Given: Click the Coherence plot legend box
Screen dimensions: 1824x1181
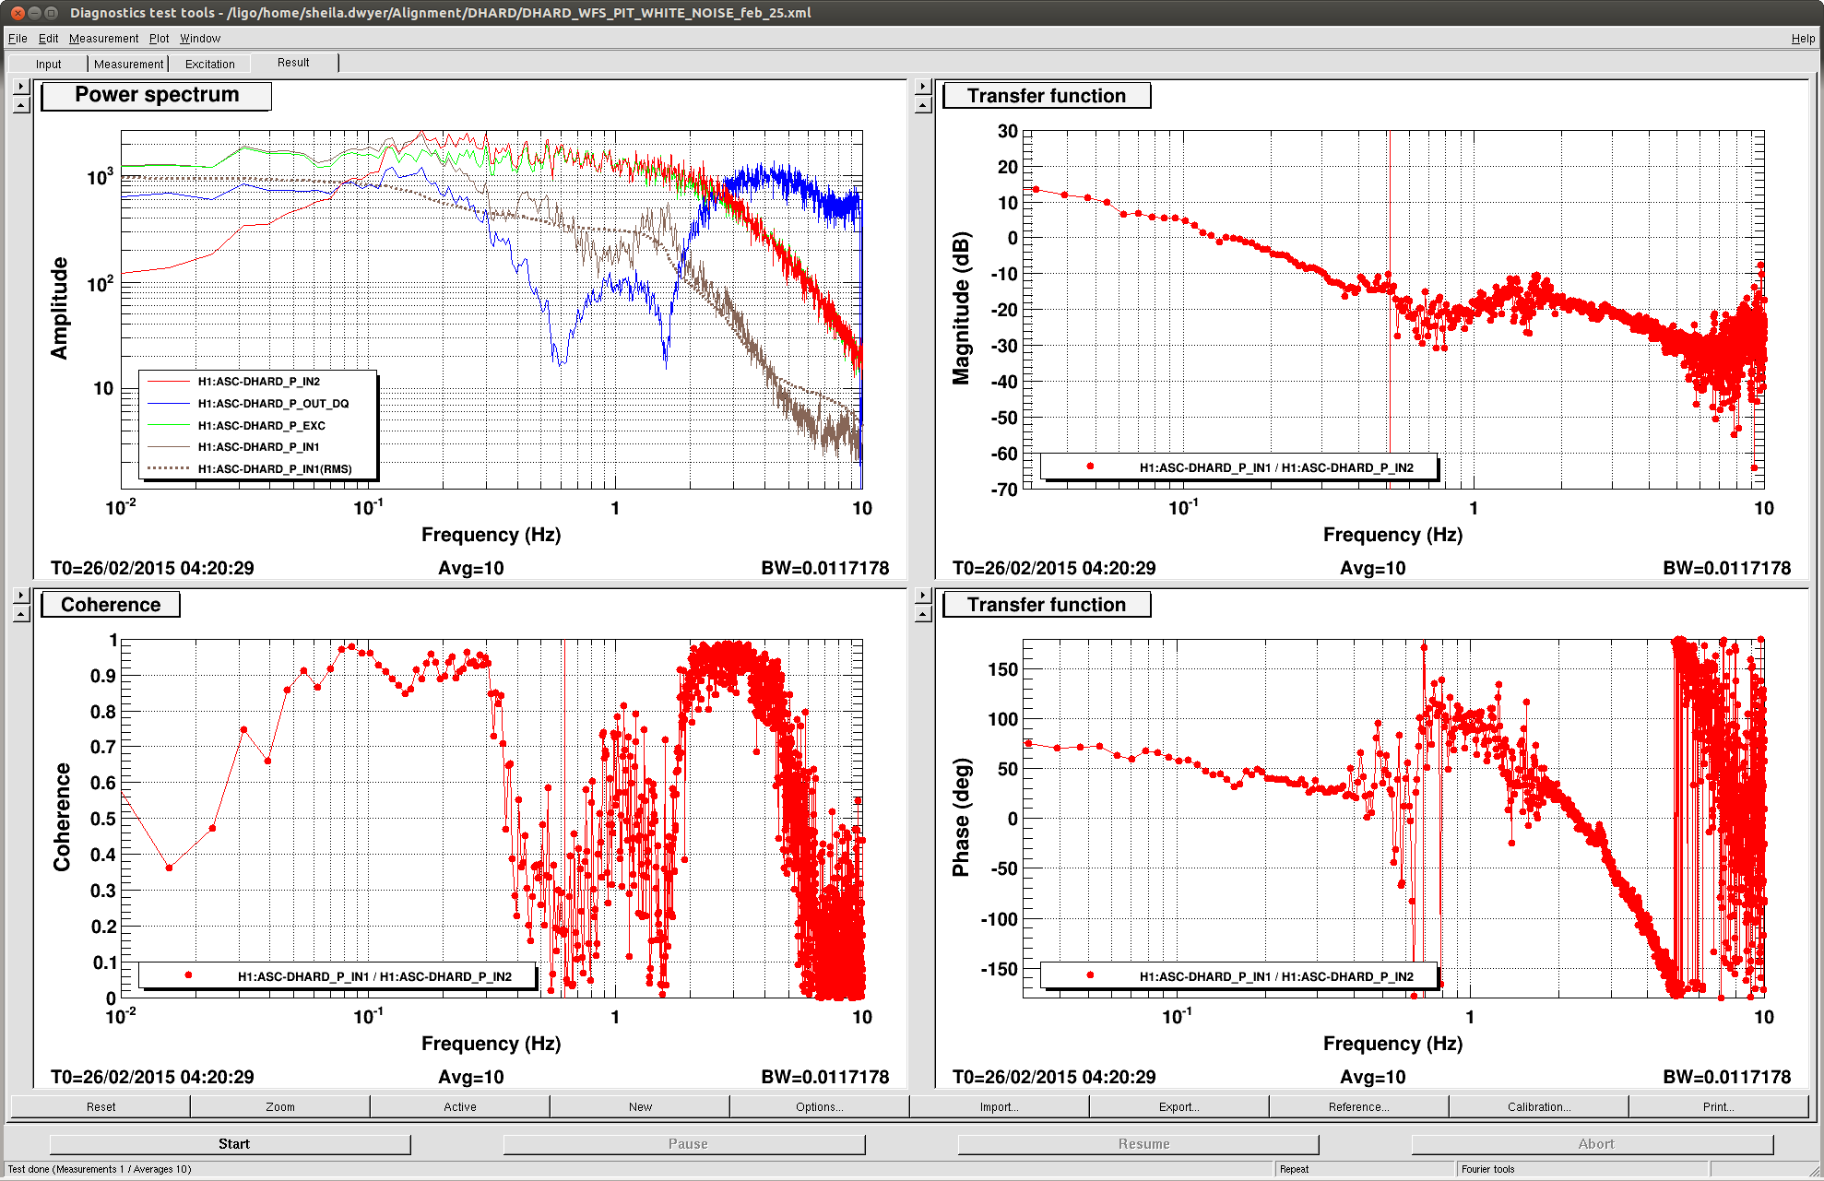Looking at the screenshot, I should (x=338, y=975).
